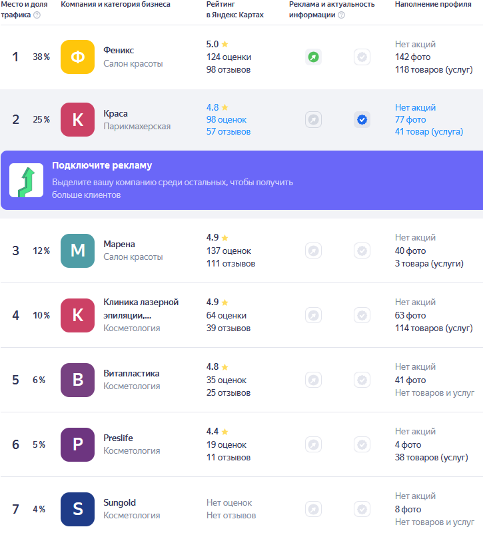Click the Рейтинг в Яндекс Картах column header
This screenshot has height=533, width=483.
(x=235, y=9)
